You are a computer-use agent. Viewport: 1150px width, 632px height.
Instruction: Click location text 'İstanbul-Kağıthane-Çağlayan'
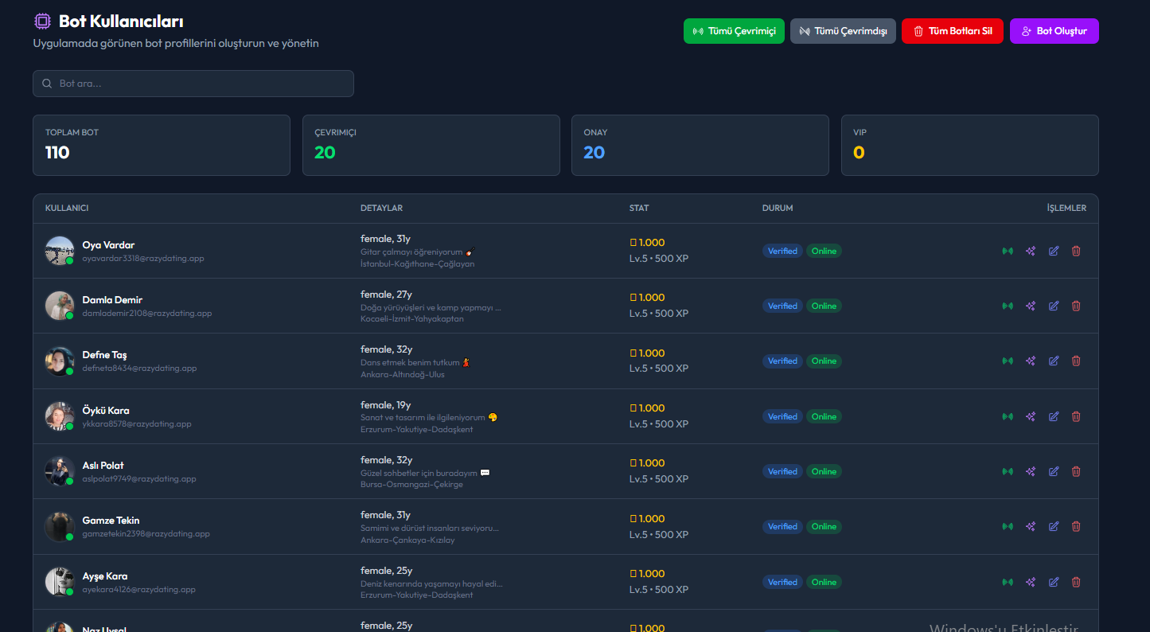pyautogui.click(x=417, y=264)
